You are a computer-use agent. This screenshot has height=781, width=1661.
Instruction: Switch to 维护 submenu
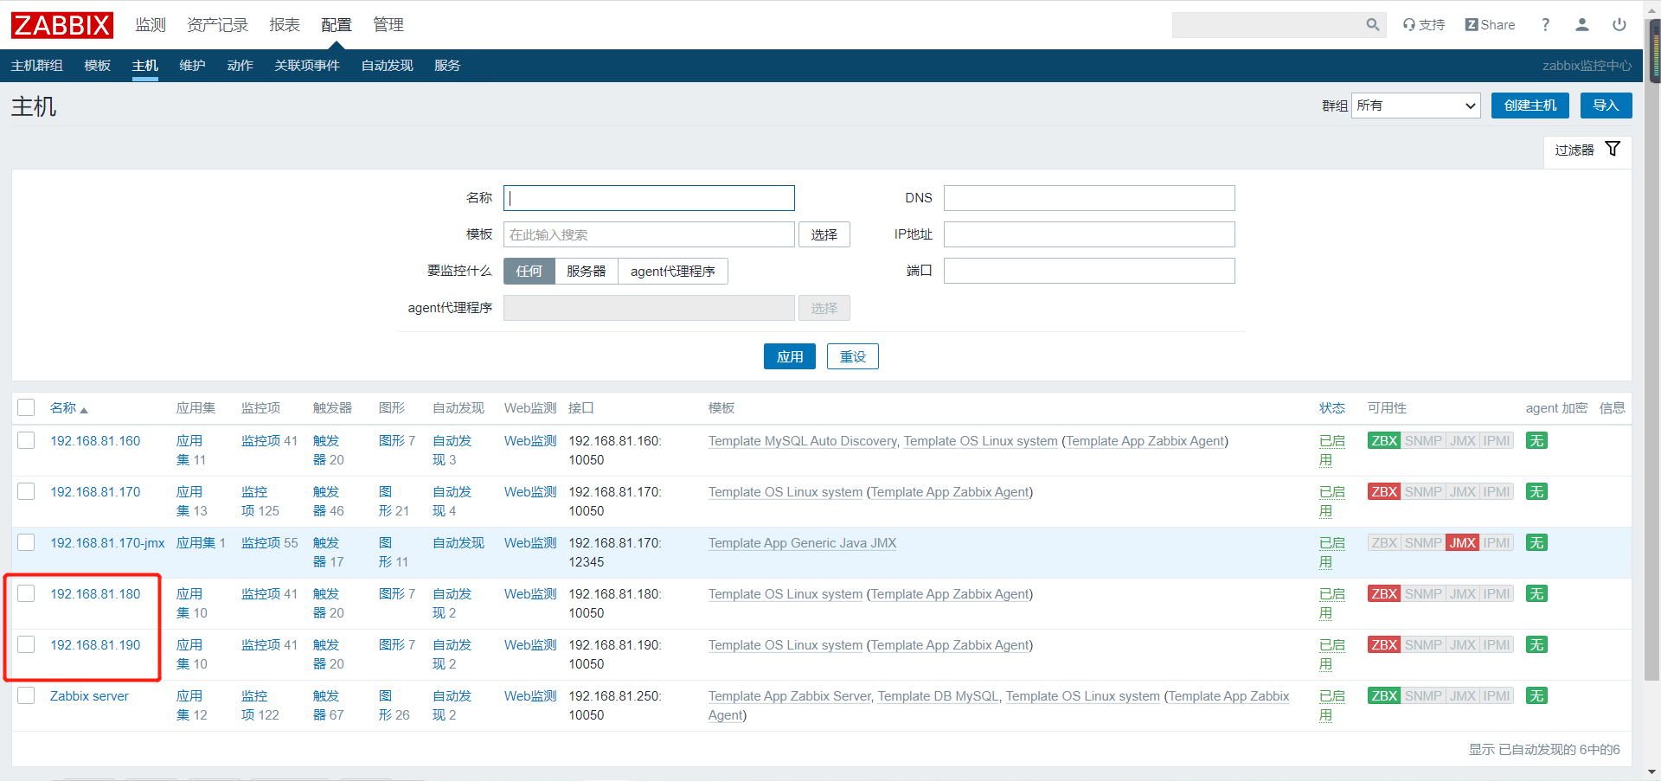(x=192, y=66)
